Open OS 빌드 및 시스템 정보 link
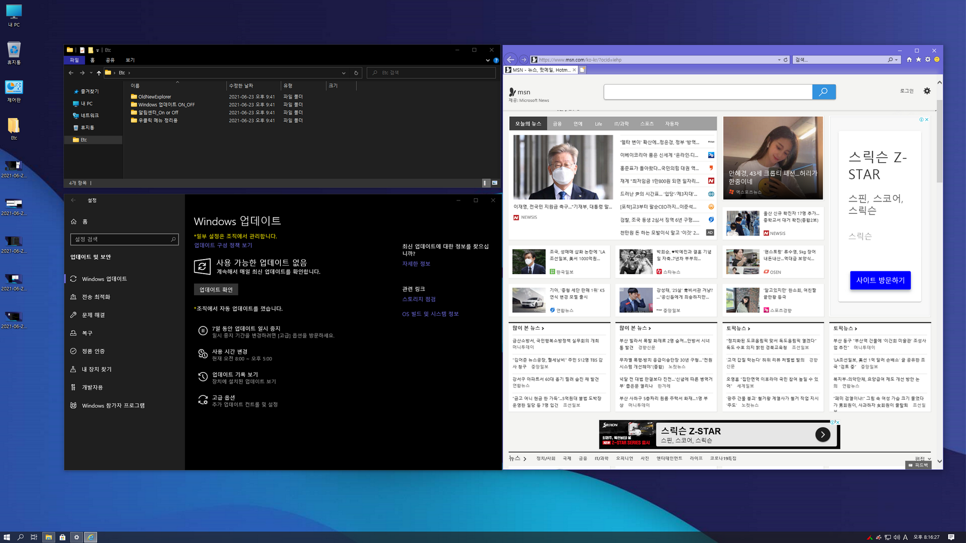Screen dimensions: 966x543 430,314
